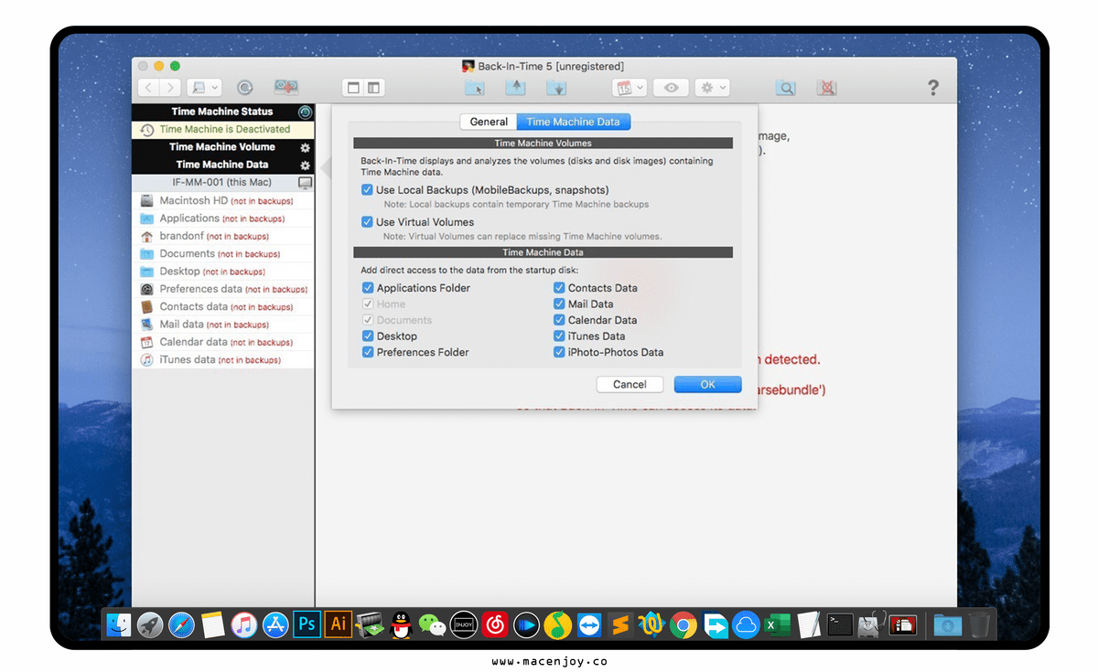Select Contacts data in sidebar
The image size is (1098, 672).
pos(223,307)
